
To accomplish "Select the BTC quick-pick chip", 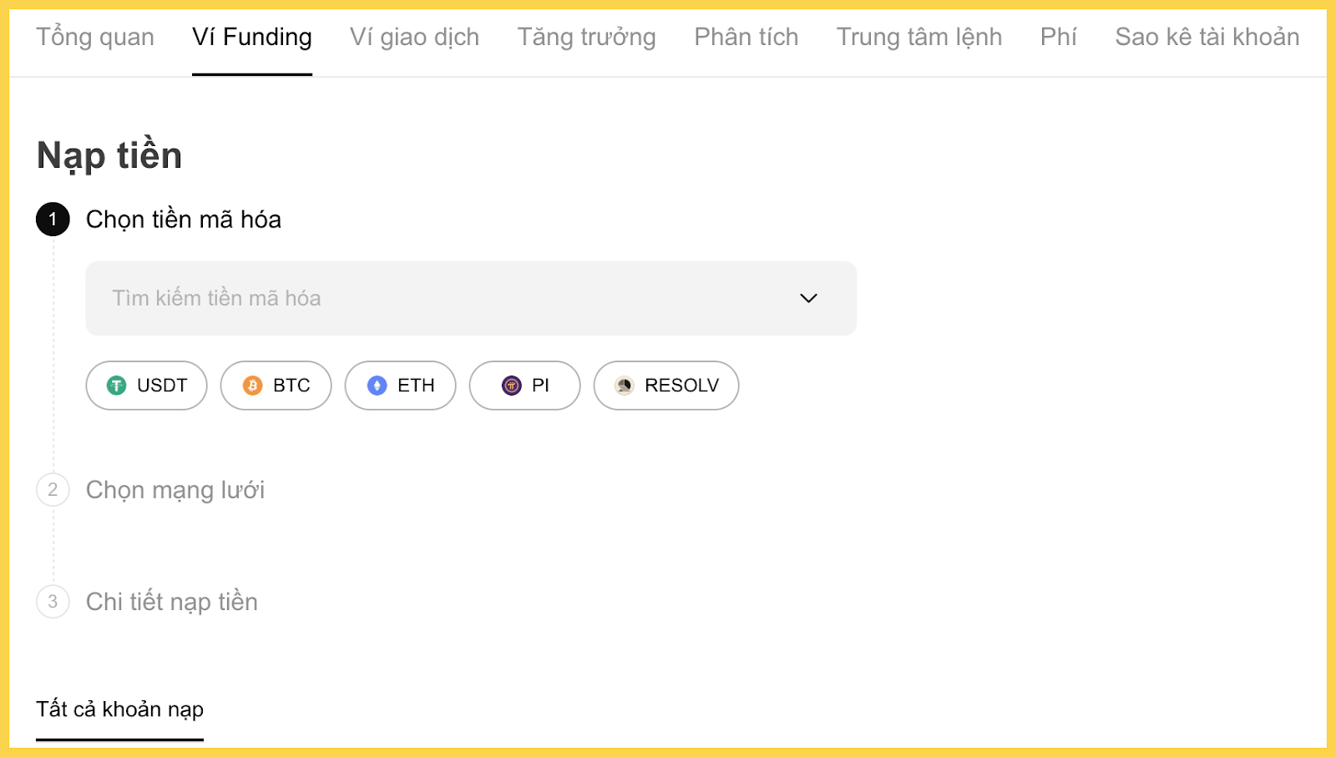I will coord(276,386).
